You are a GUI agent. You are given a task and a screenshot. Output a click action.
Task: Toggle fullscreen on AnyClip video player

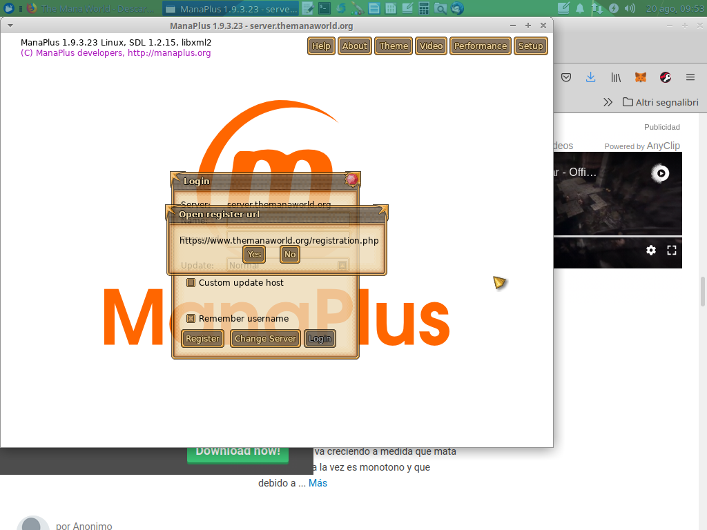(x=672, y=250)
